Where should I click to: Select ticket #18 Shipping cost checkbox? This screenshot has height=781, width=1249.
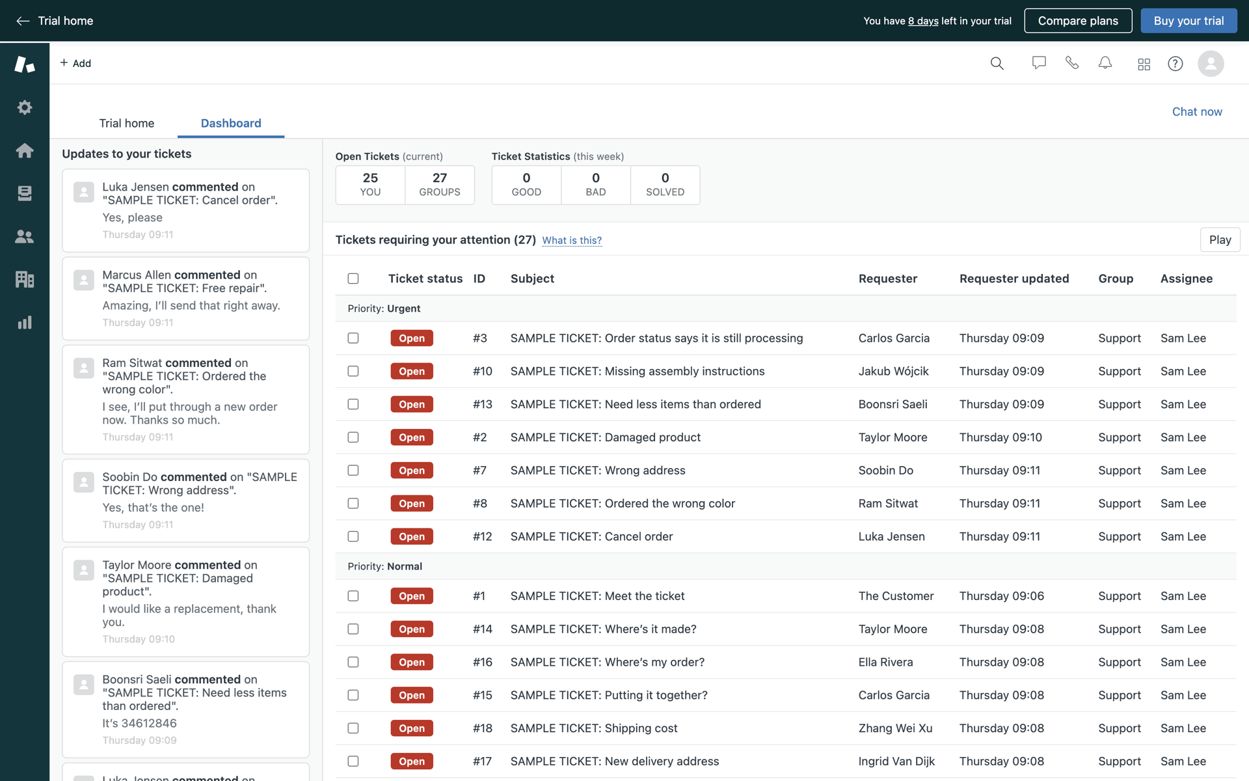tap(353, 728)
